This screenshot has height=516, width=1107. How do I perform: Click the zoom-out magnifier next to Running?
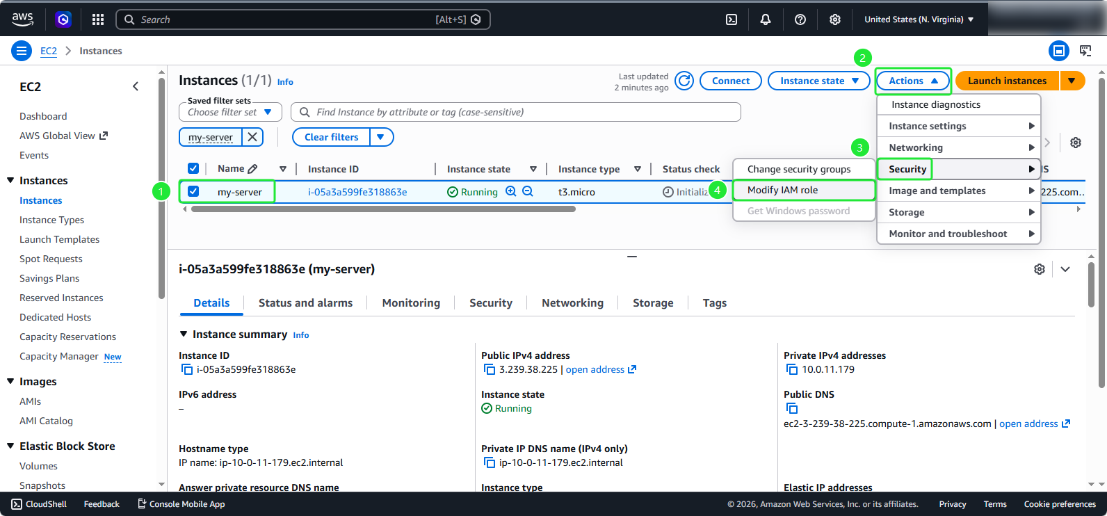[528, 191]
